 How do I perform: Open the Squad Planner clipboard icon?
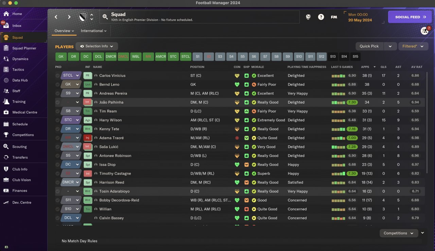pyautogui.click(x=6, y=48)
